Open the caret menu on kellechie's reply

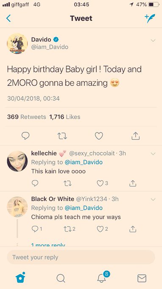pyautogui.click(x=153, y=153)
